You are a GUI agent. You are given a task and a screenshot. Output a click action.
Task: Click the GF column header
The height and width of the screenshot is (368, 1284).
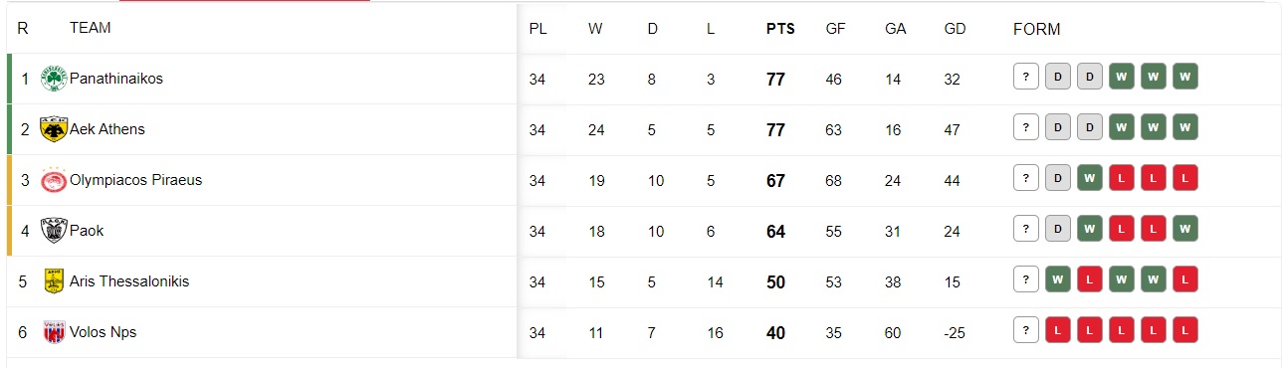click(836, 29)
